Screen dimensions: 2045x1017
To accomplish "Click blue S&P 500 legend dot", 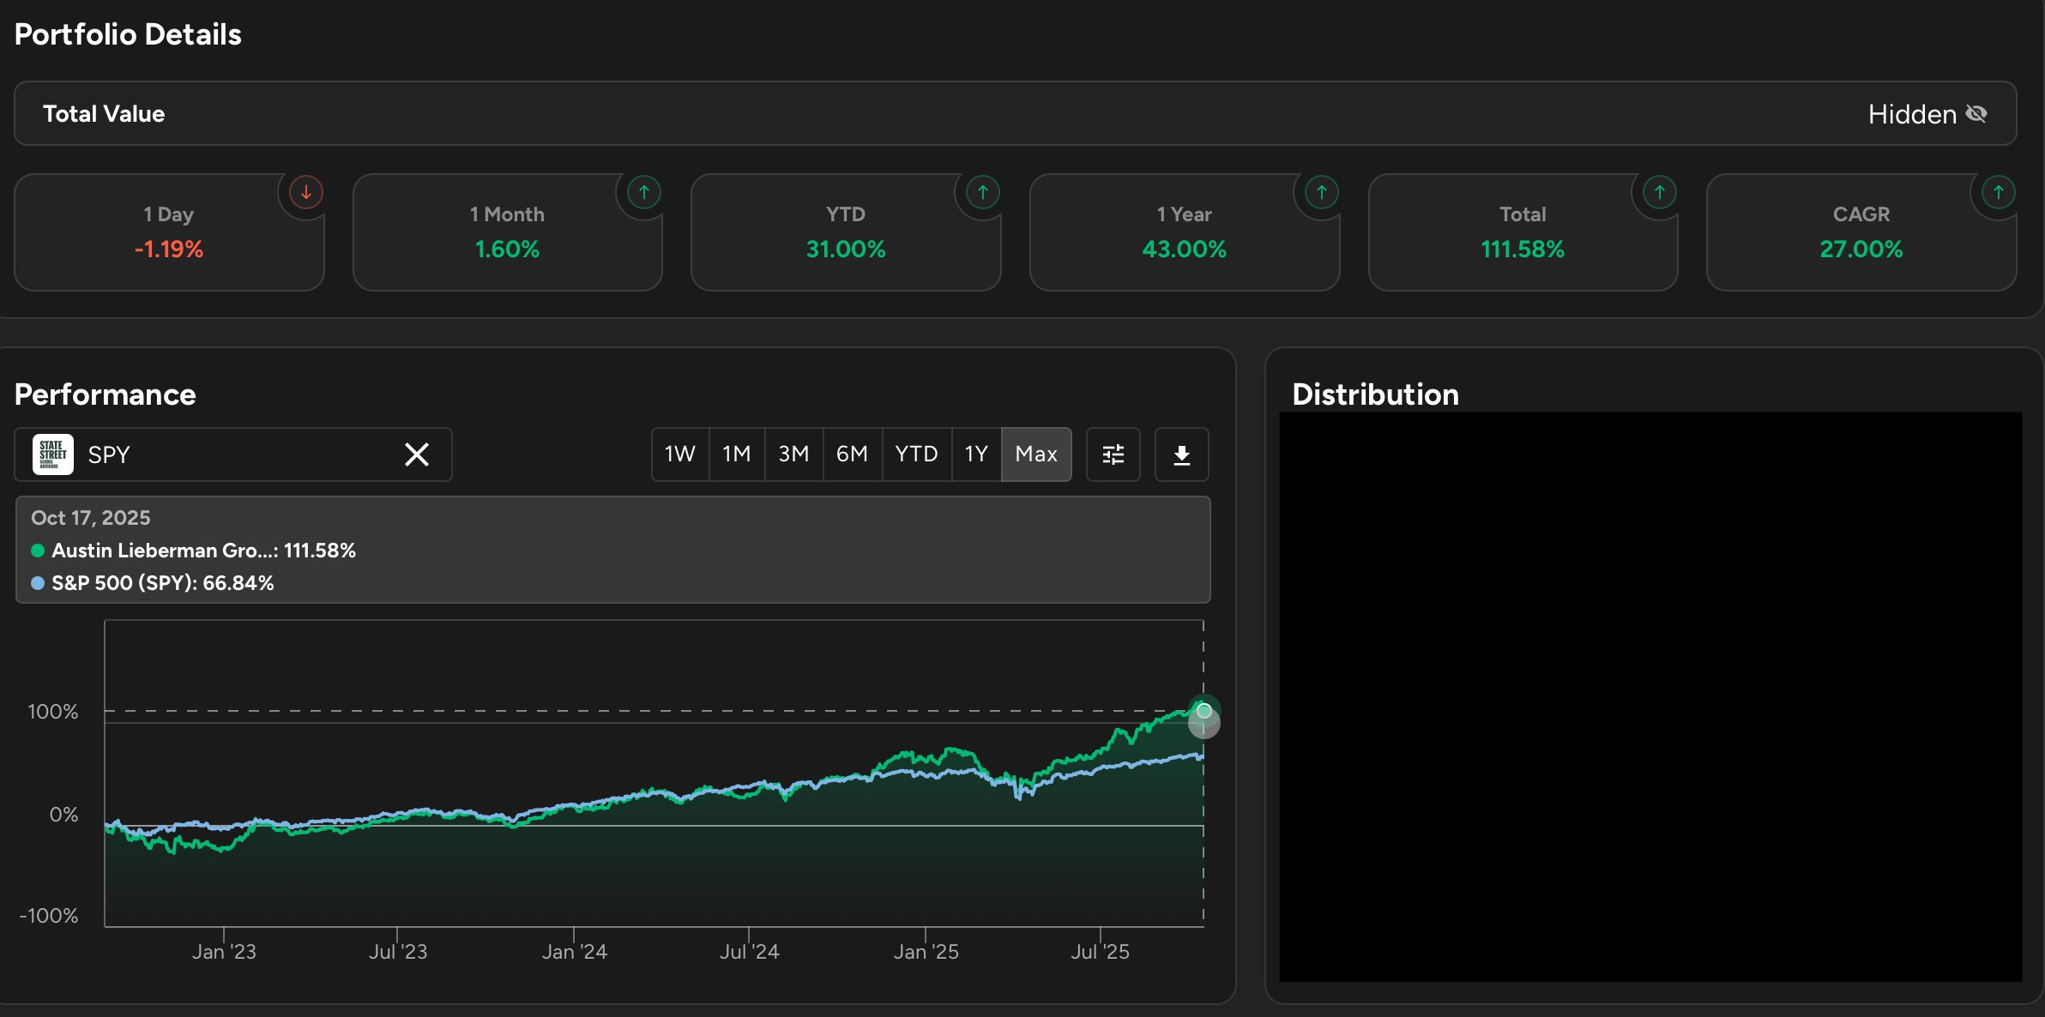I will click(38, 583).
